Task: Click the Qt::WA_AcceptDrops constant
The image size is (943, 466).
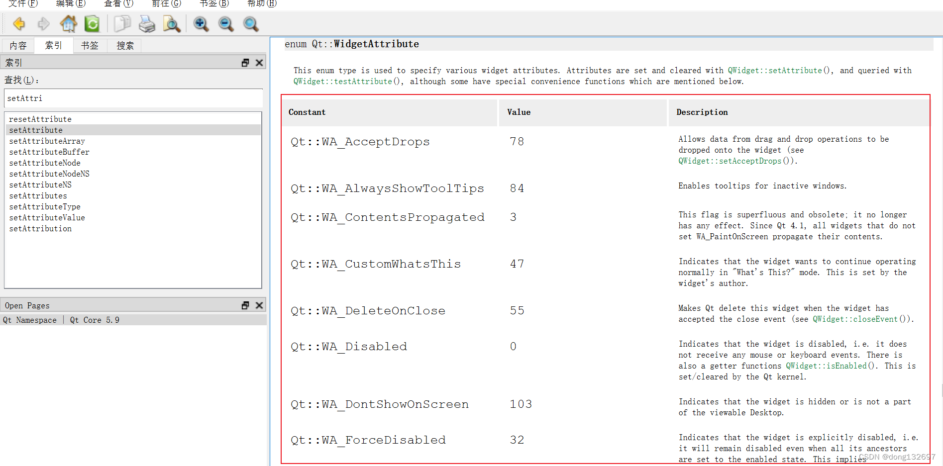Action: click(360, 142)
